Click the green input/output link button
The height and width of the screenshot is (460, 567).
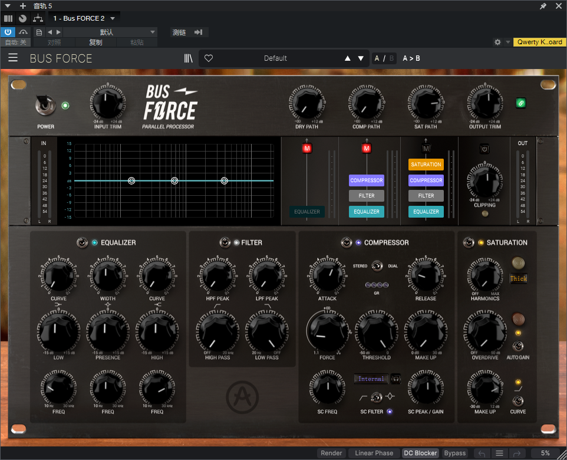click(x=520, y=103)
